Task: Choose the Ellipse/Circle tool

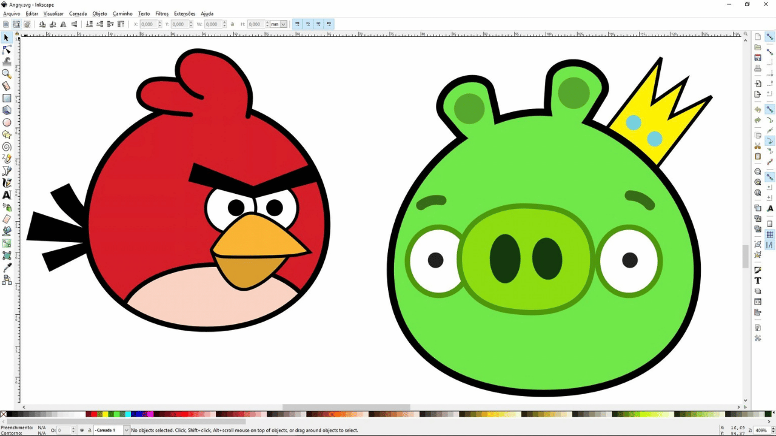Action: point(7,122)
